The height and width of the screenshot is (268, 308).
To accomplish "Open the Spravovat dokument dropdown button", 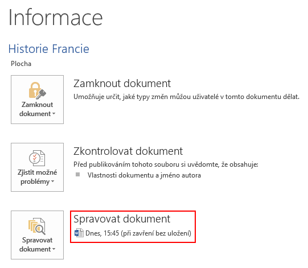I will [x=38, y=235].
